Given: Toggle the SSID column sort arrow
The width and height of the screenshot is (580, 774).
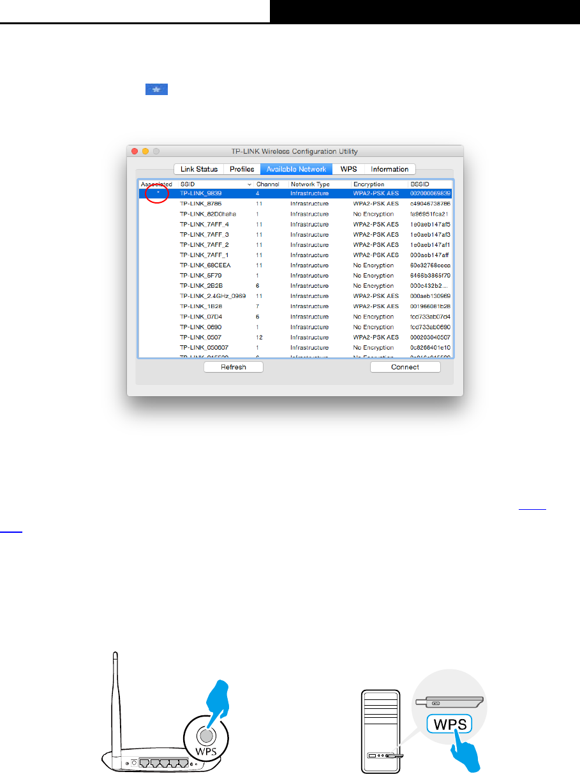Looking at the screenshot, I should 249,184.
